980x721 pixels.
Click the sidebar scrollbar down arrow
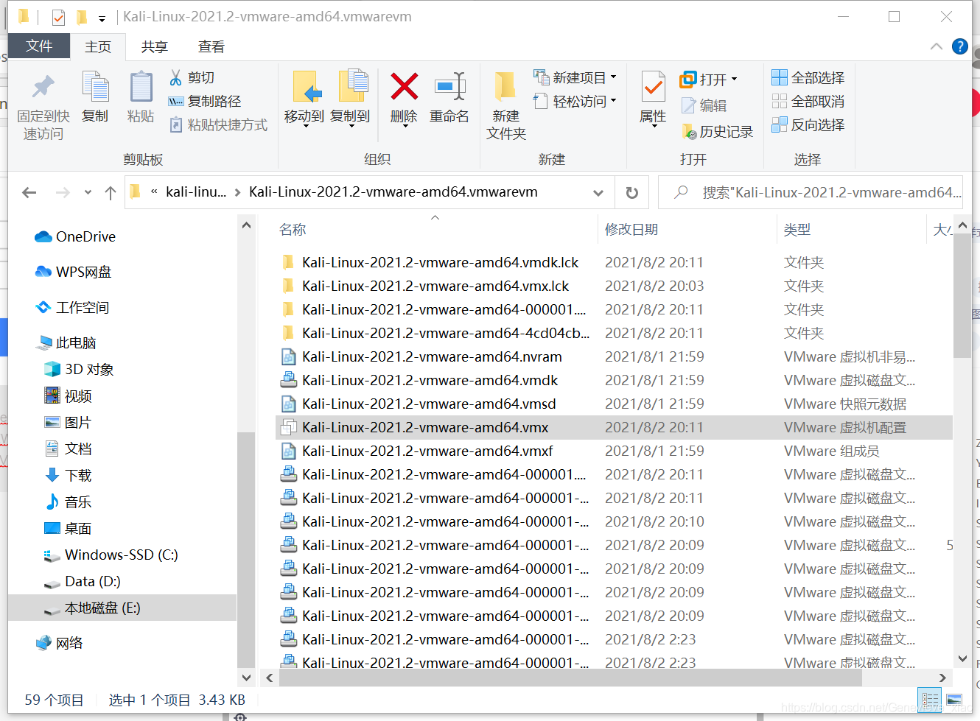tap(246, 678)
